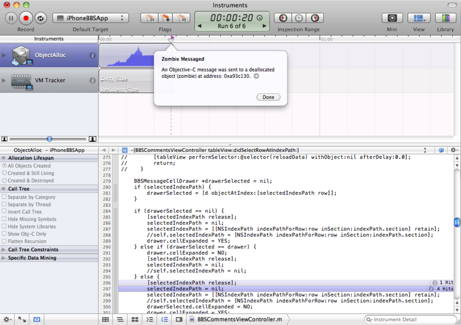Click the small-track icon left of the zoom slider
The height and width of the screenshot is (325, 461).
4,139
